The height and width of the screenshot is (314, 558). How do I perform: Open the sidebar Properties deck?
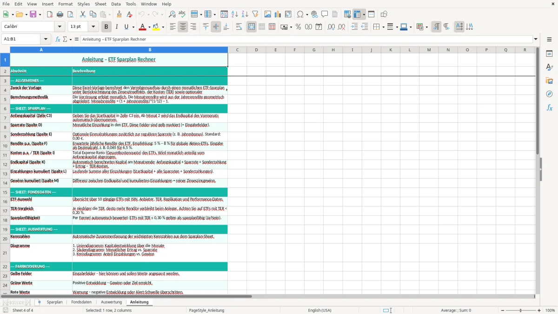549,53
